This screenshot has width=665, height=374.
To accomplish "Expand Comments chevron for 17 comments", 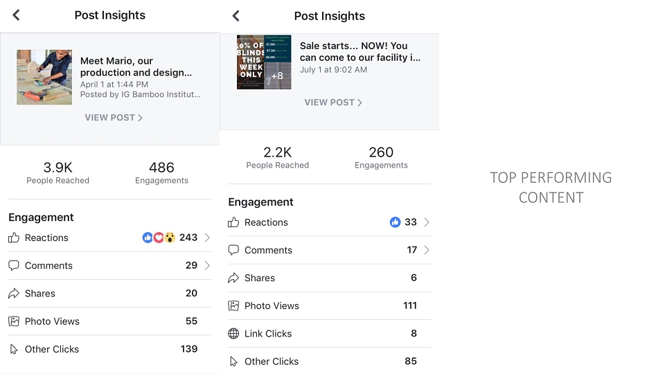I will pyautogui.click(x=427, y=250).
